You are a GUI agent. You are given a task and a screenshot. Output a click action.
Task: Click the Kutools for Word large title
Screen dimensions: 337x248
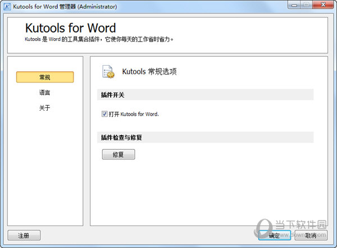coord(71,28)
